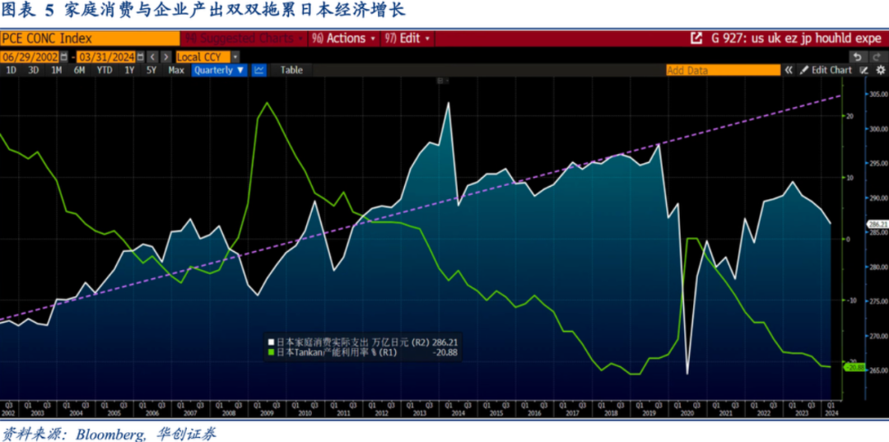Viewport: 889px width, 442px height.
Task: Select the 6M time range tab
Action: point(79,70)
